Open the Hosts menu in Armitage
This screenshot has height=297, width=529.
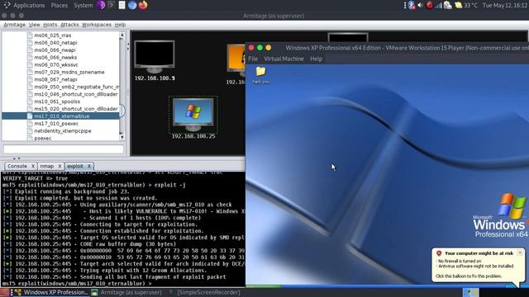(50, 25)
